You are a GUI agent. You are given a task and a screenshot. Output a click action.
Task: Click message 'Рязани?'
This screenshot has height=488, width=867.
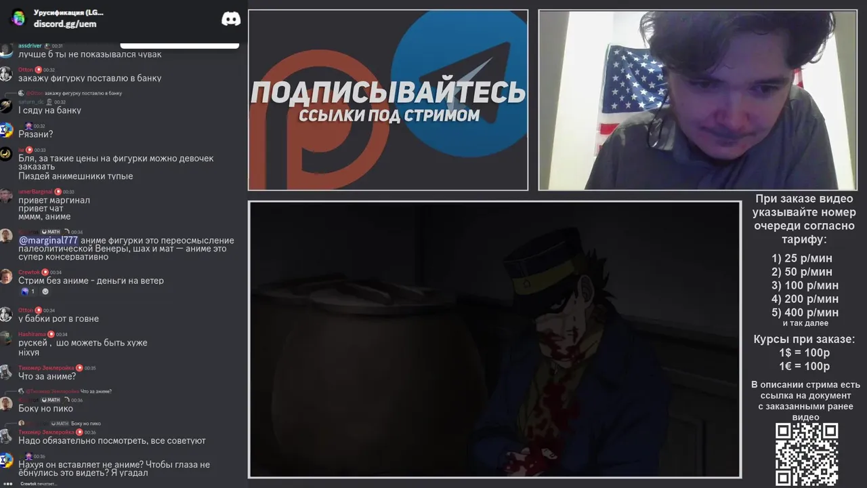pos(35,135)
